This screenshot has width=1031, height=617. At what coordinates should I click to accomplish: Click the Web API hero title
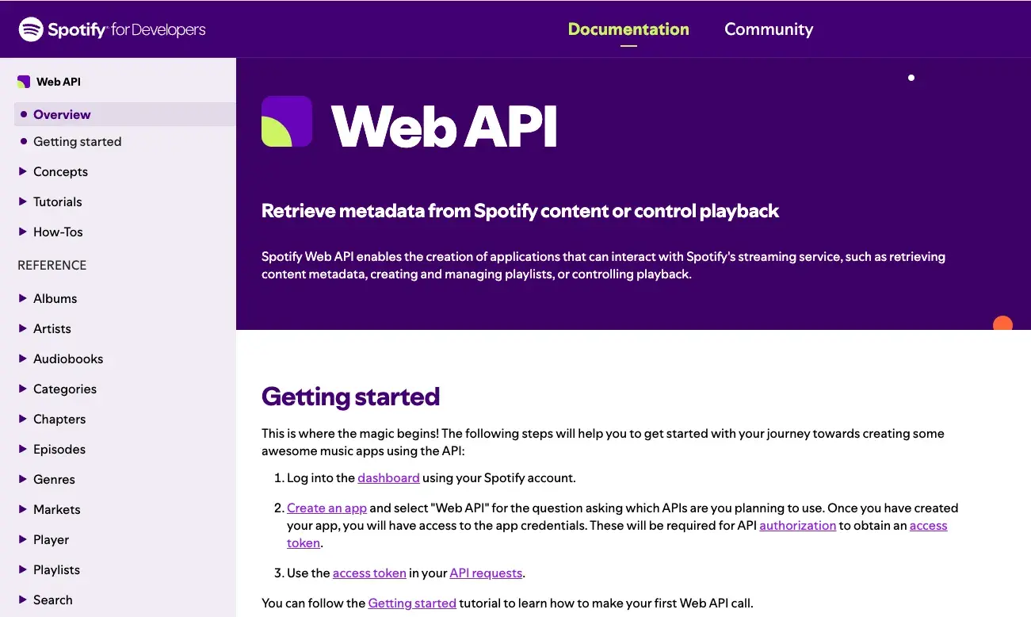pyautogui.click(x=444, y=125)
